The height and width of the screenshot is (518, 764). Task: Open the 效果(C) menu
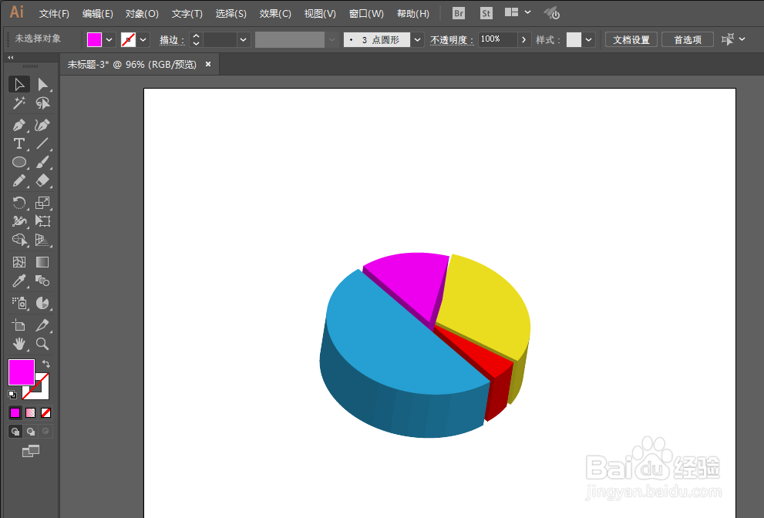coord(274,14)
